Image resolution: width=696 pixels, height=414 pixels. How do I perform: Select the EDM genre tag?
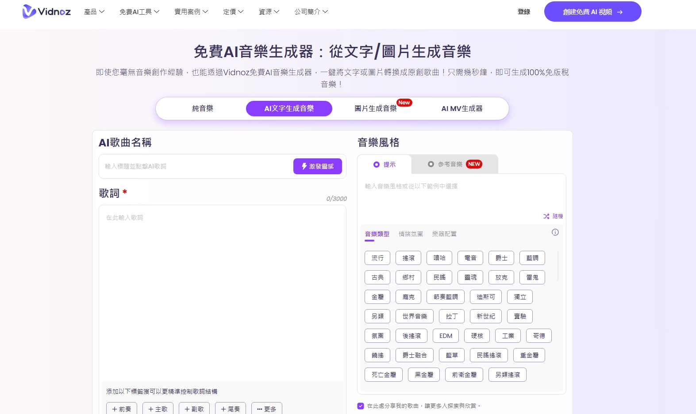[x=446, y=336]
